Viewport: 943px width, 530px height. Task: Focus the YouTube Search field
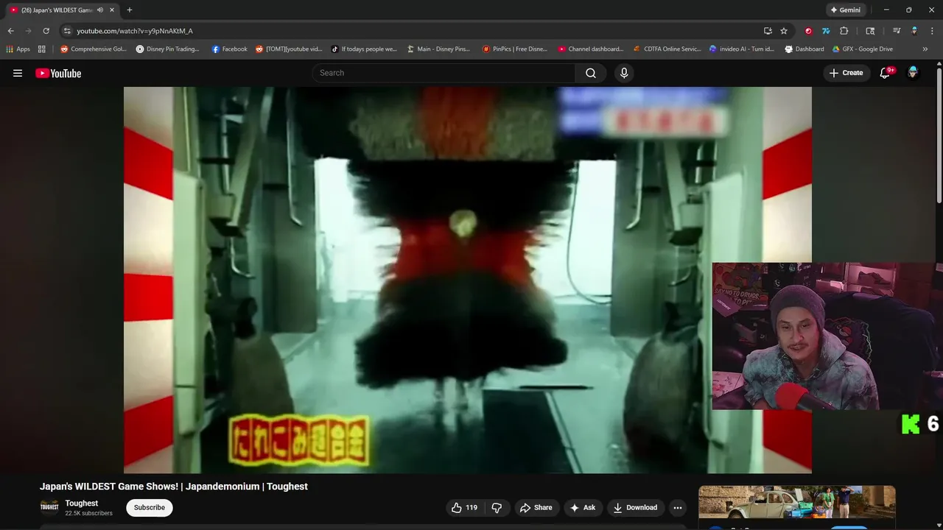444,73
